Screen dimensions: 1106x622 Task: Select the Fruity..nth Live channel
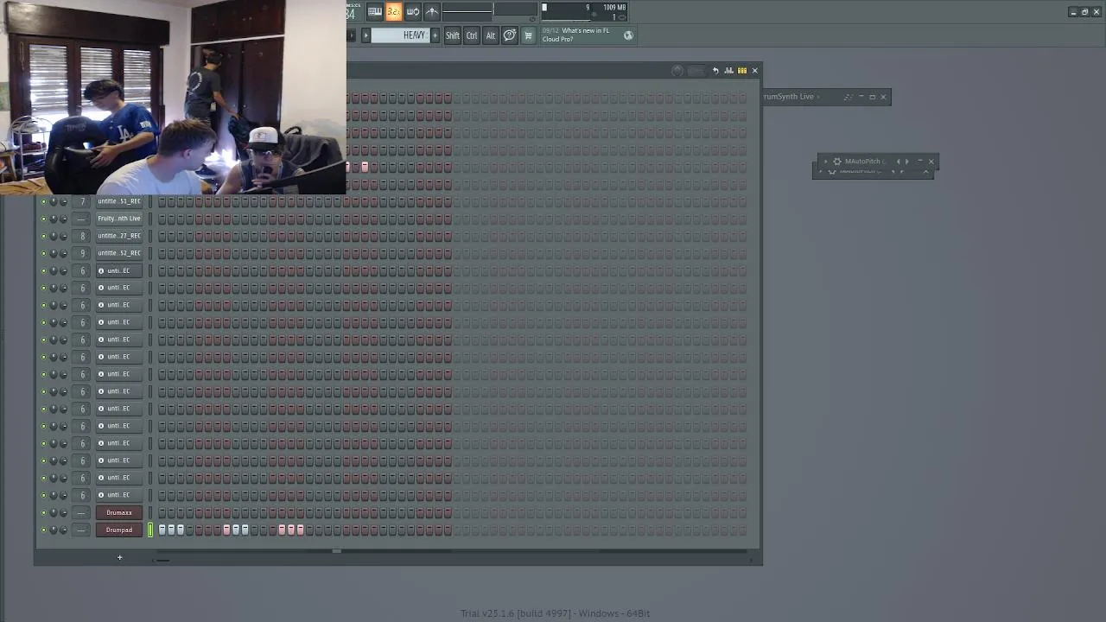(x=119, y=219)
